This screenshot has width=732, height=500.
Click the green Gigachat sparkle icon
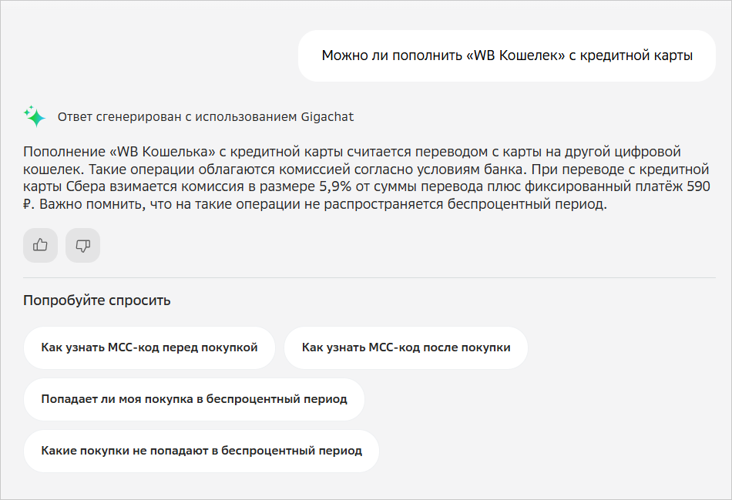point(35,116)
